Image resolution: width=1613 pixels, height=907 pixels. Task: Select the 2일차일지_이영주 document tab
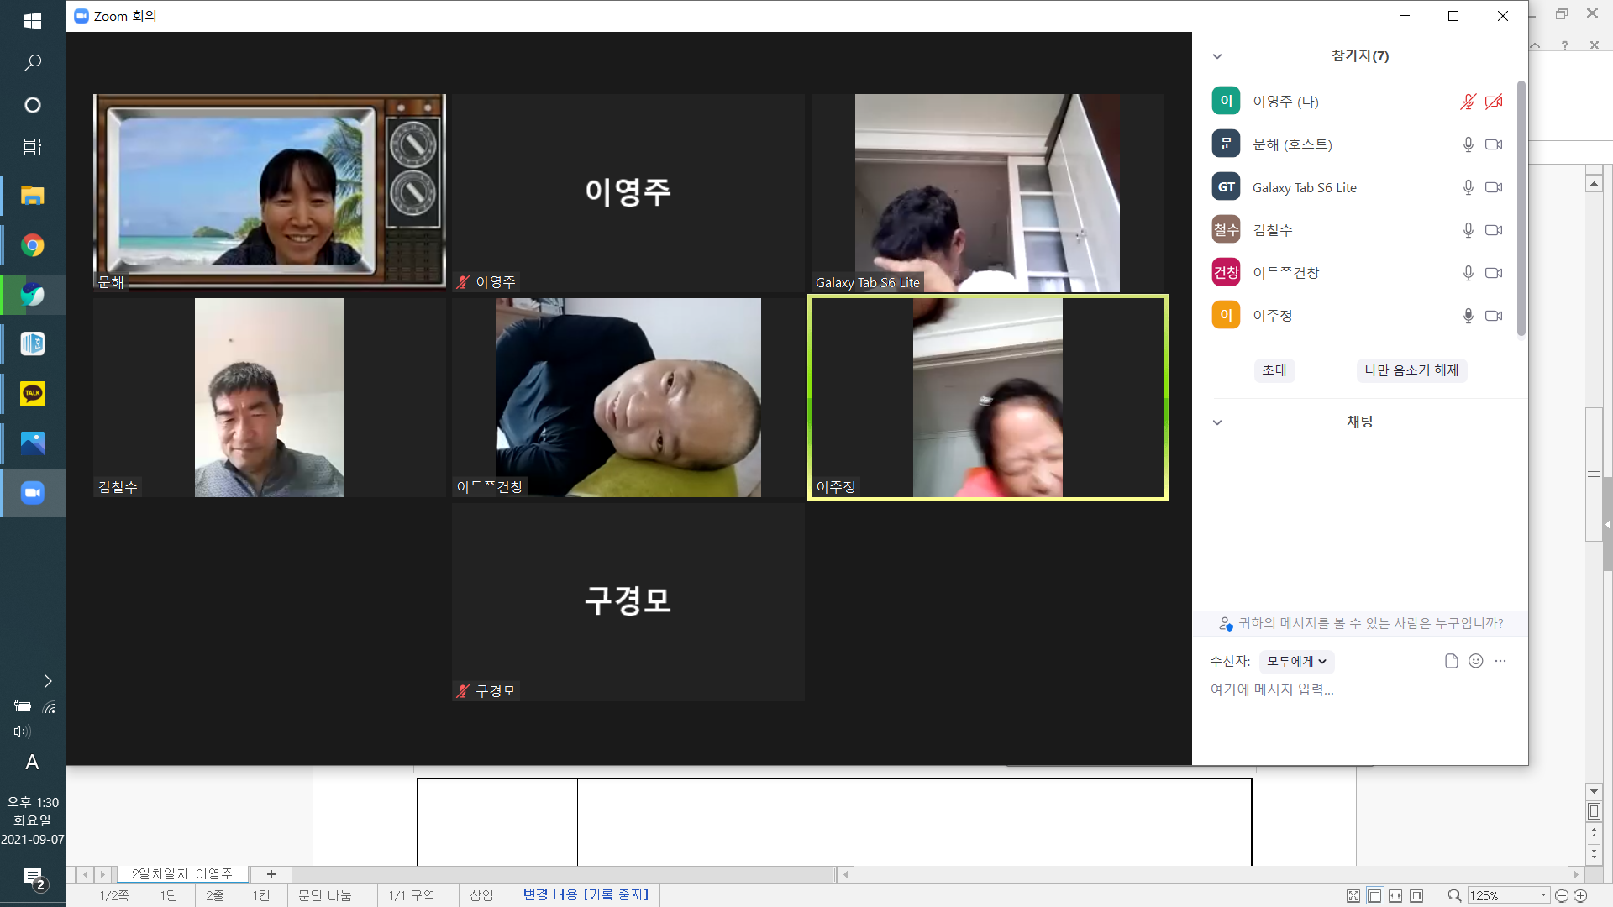[x=181, y=874]
